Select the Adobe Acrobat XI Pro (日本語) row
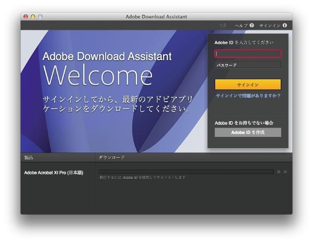This screenshot has width=313, height=243. click(54, 173)
